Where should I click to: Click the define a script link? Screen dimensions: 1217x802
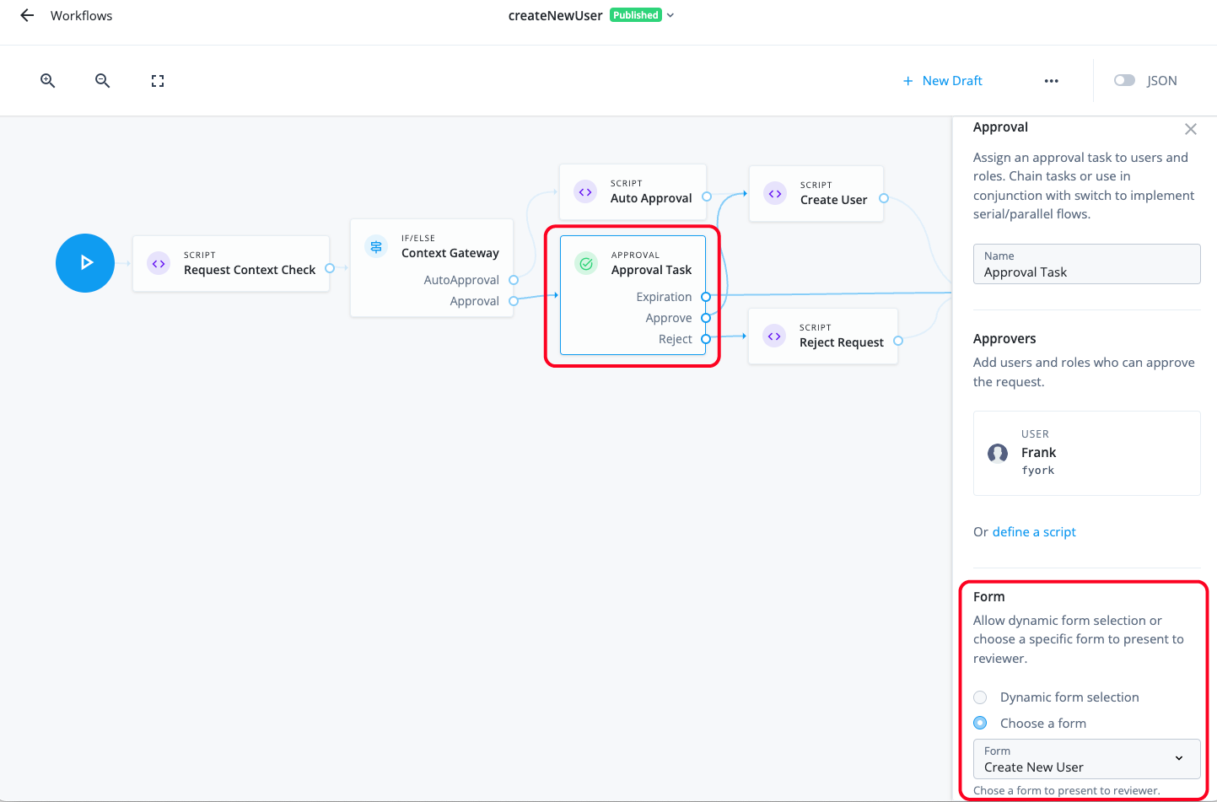(1033, 531)
